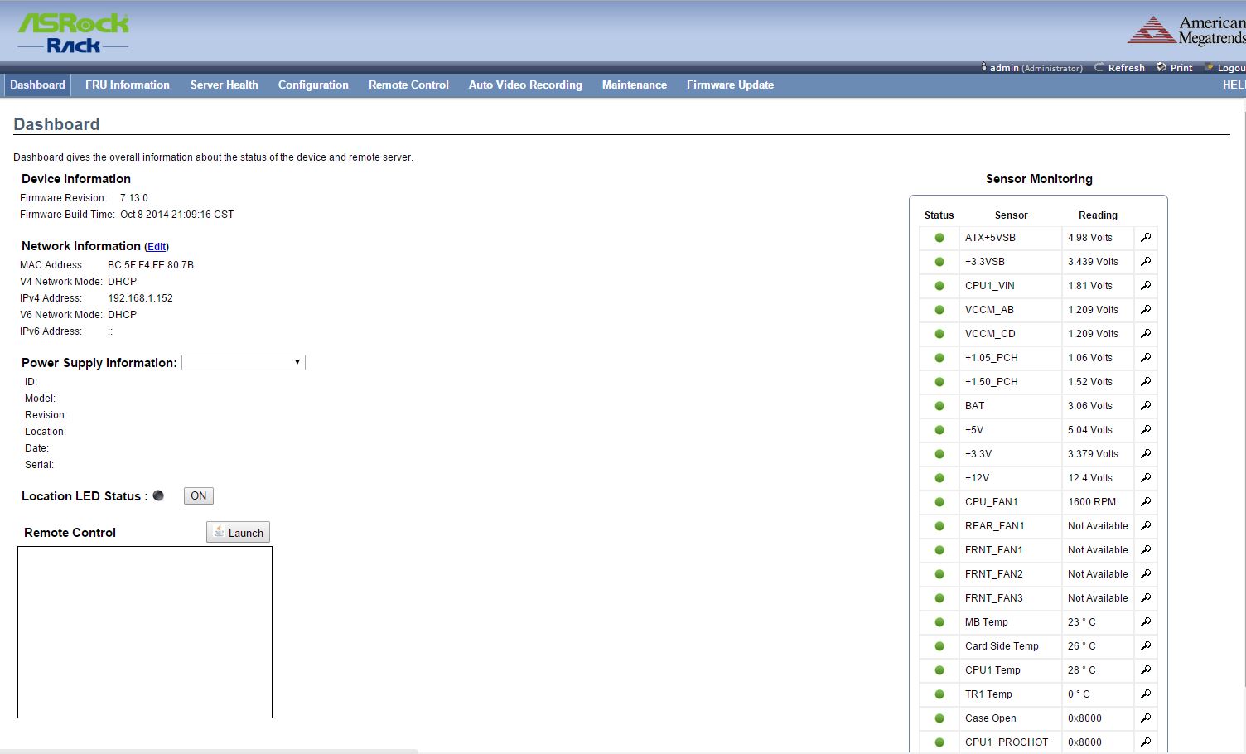Screen dimensions: 1246x754
Task: Open Server Health menu
Action: (225, 85)
